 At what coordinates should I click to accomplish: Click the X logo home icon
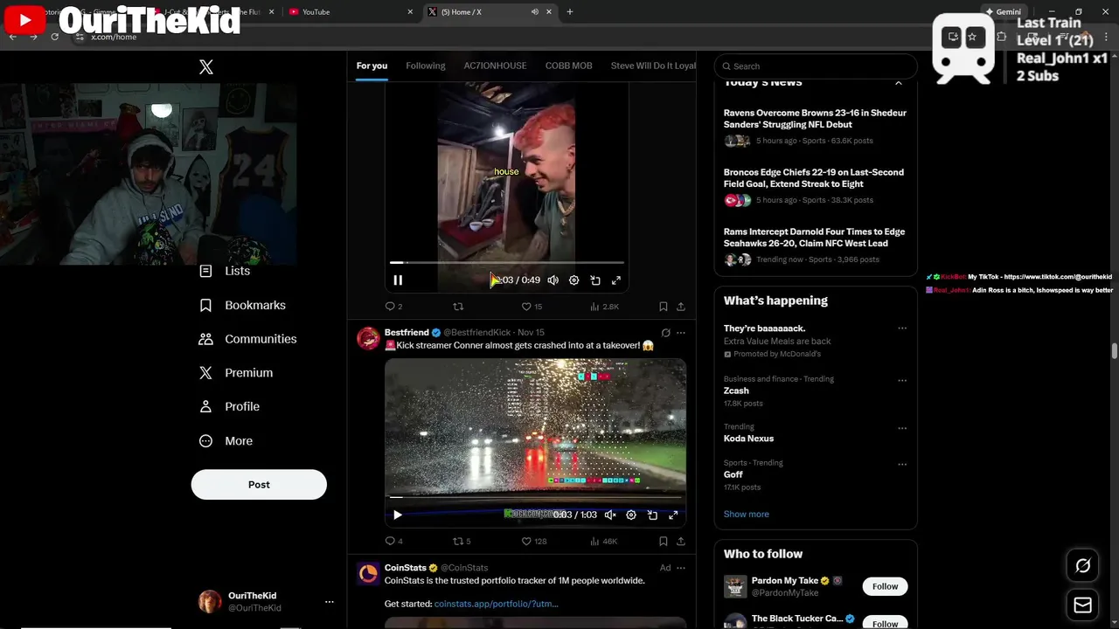tap(206, 67)
